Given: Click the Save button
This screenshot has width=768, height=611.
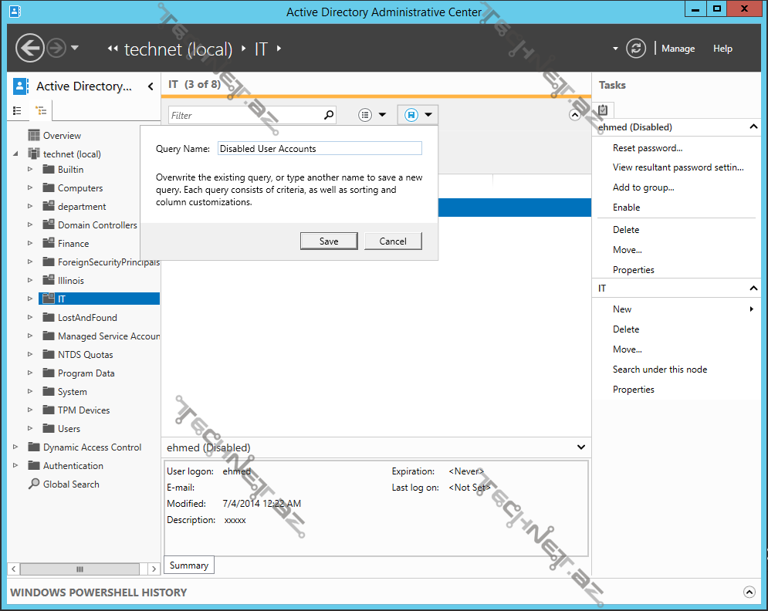Looking at the screenshot, I should 328,241.
